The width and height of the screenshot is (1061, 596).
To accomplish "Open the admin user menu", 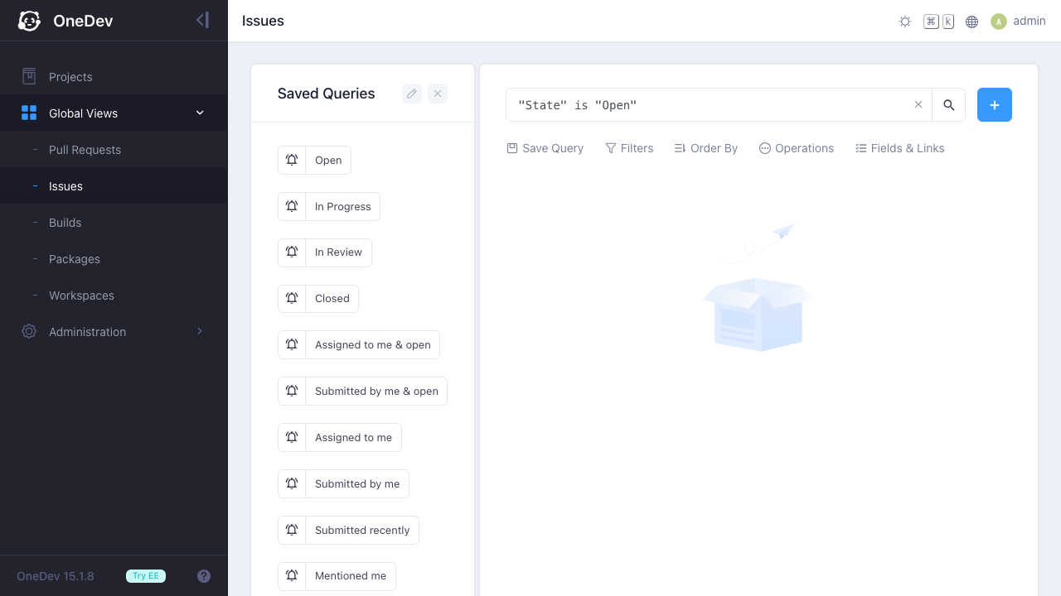I will [x=1018, y=21].
